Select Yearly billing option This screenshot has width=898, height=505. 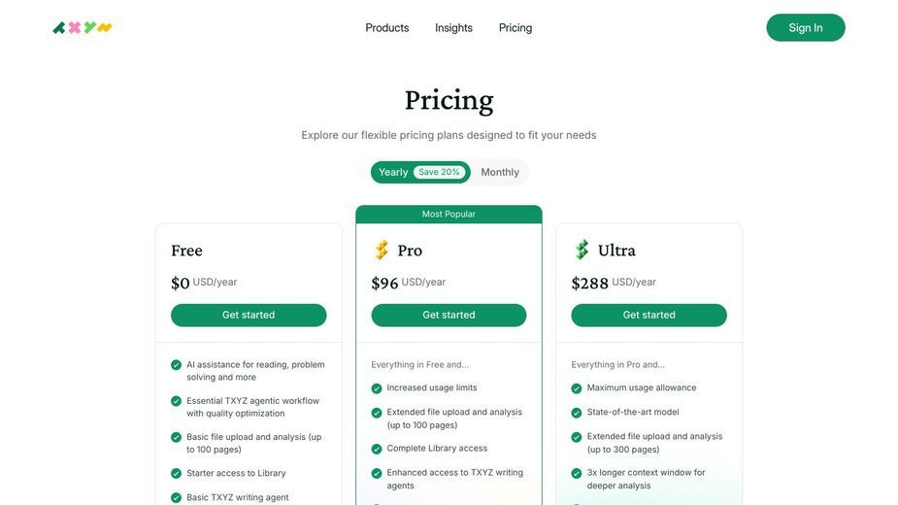point(393,172)
